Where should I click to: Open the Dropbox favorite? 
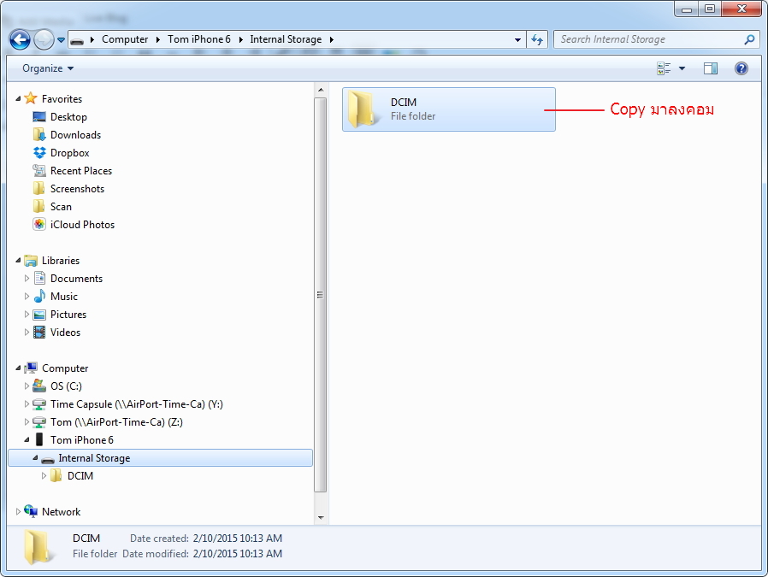coord(69,153)
